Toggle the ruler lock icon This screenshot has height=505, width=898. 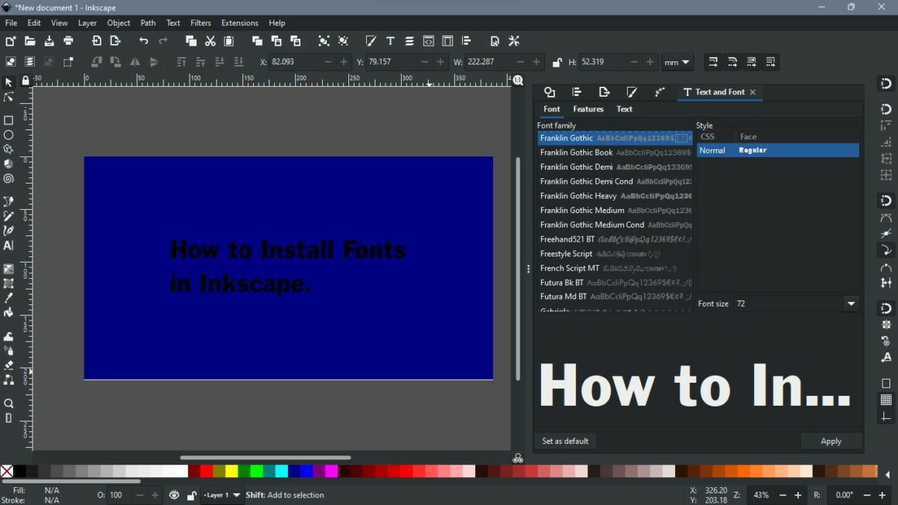pos(25,81)
